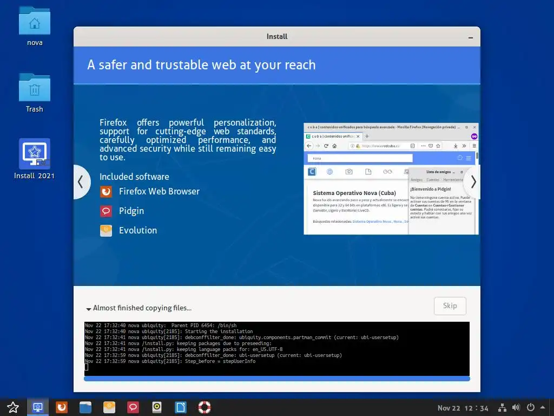
Task: Open the document editor taskbar icon
Action: pyautogui.click(x=181, y=407)
